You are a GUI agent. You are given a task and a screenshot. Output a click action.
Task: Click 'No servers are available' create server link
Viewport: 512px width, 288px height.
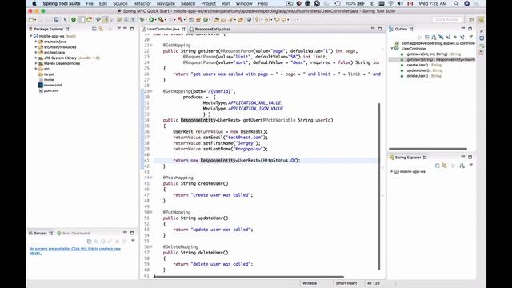pyautogui.click(x=74, y=250)
